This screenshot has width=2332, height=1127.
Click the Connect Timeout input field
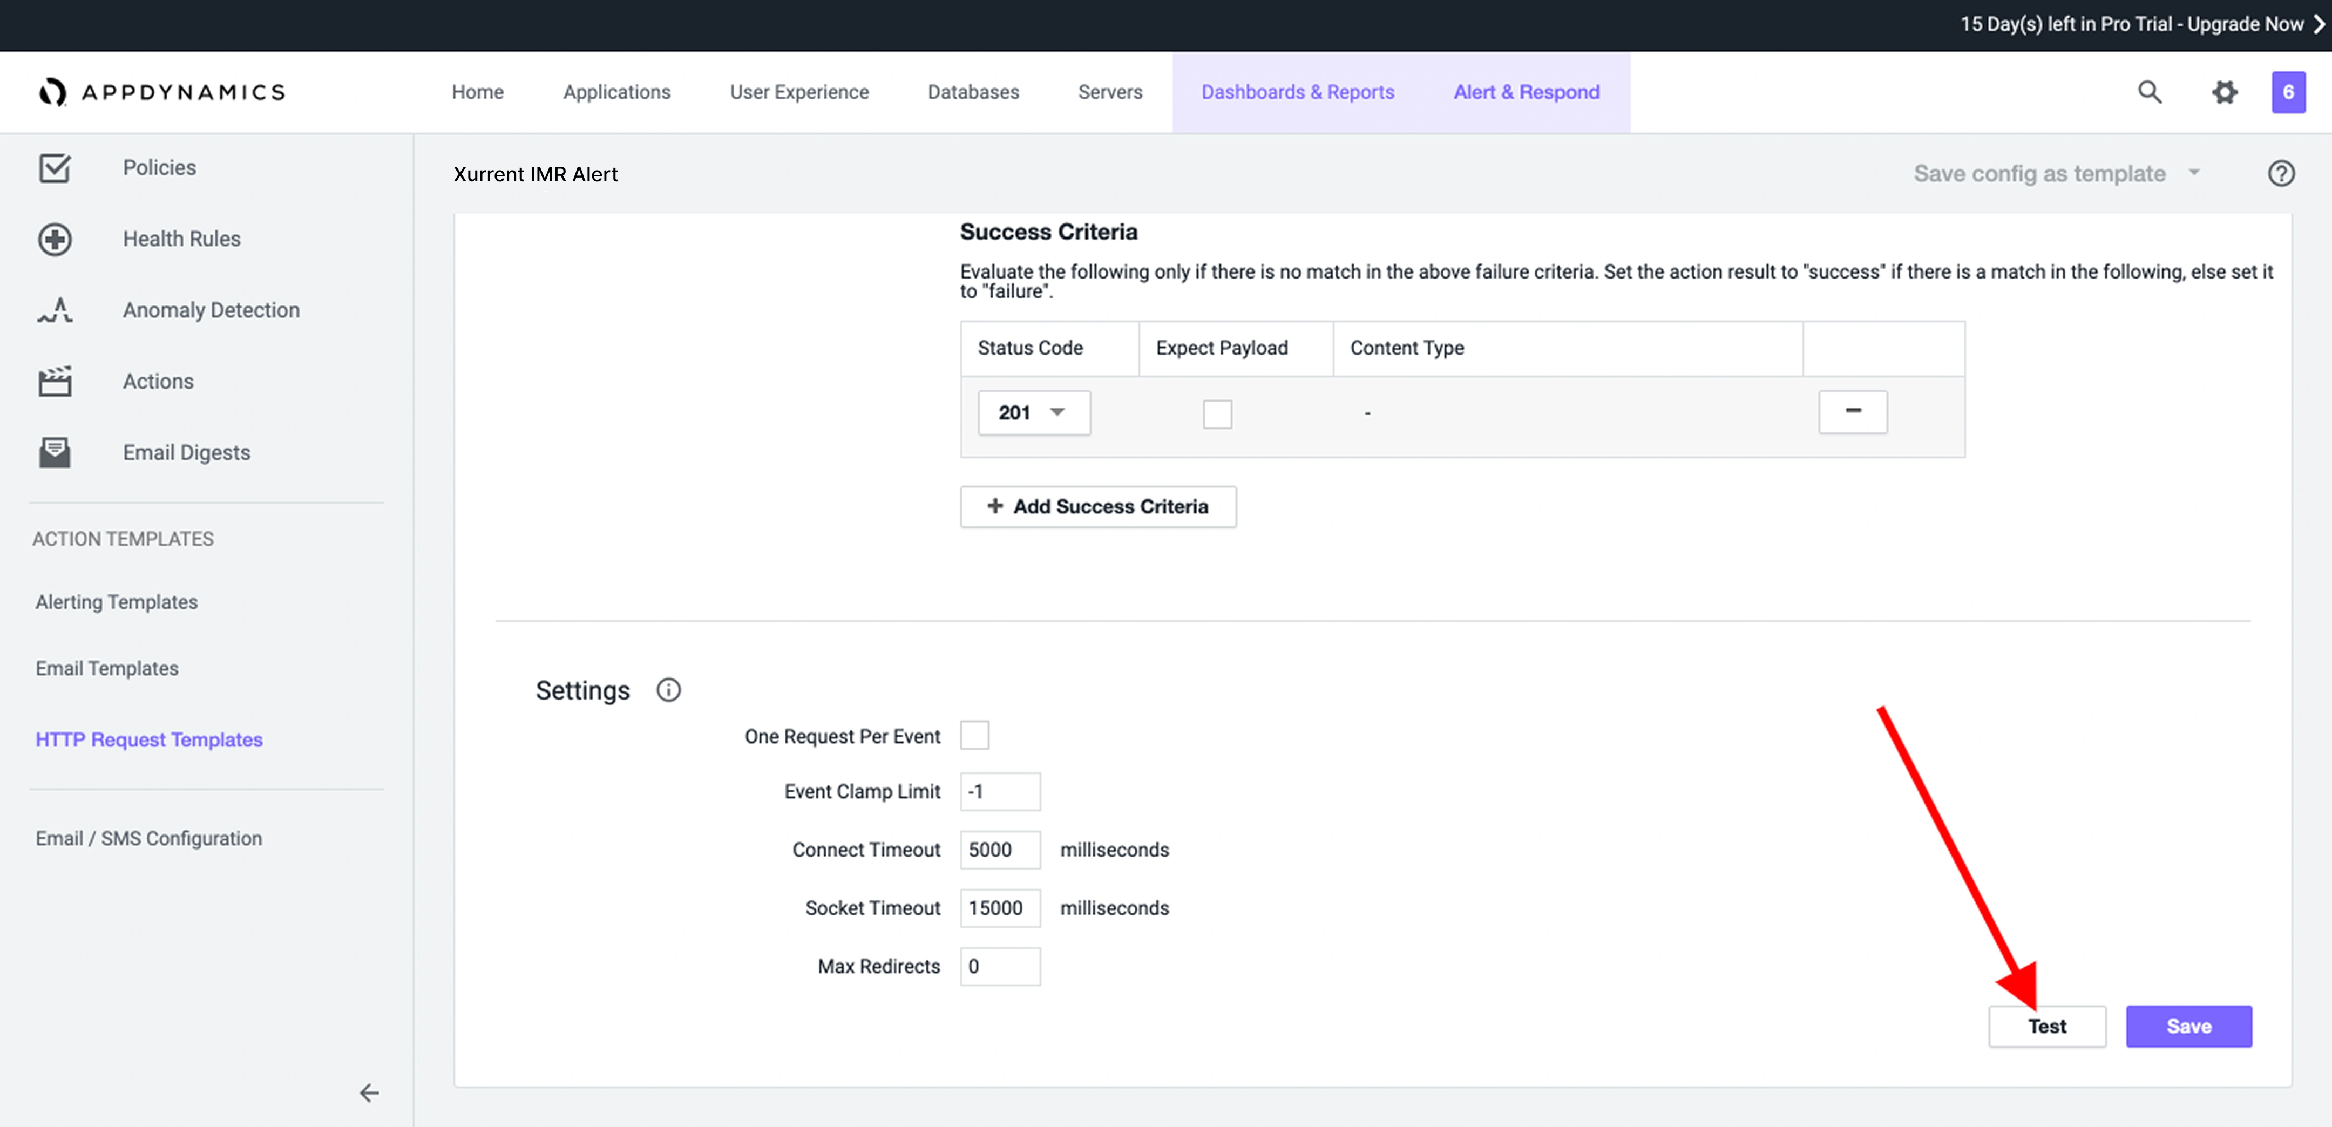pyautogui.click(x=999, y=849)
